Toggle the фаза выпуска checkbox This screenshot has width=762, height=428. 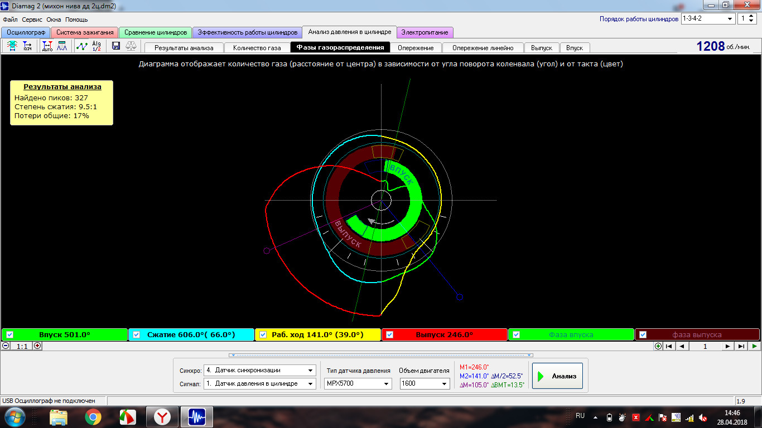click(x=643, y=334)
